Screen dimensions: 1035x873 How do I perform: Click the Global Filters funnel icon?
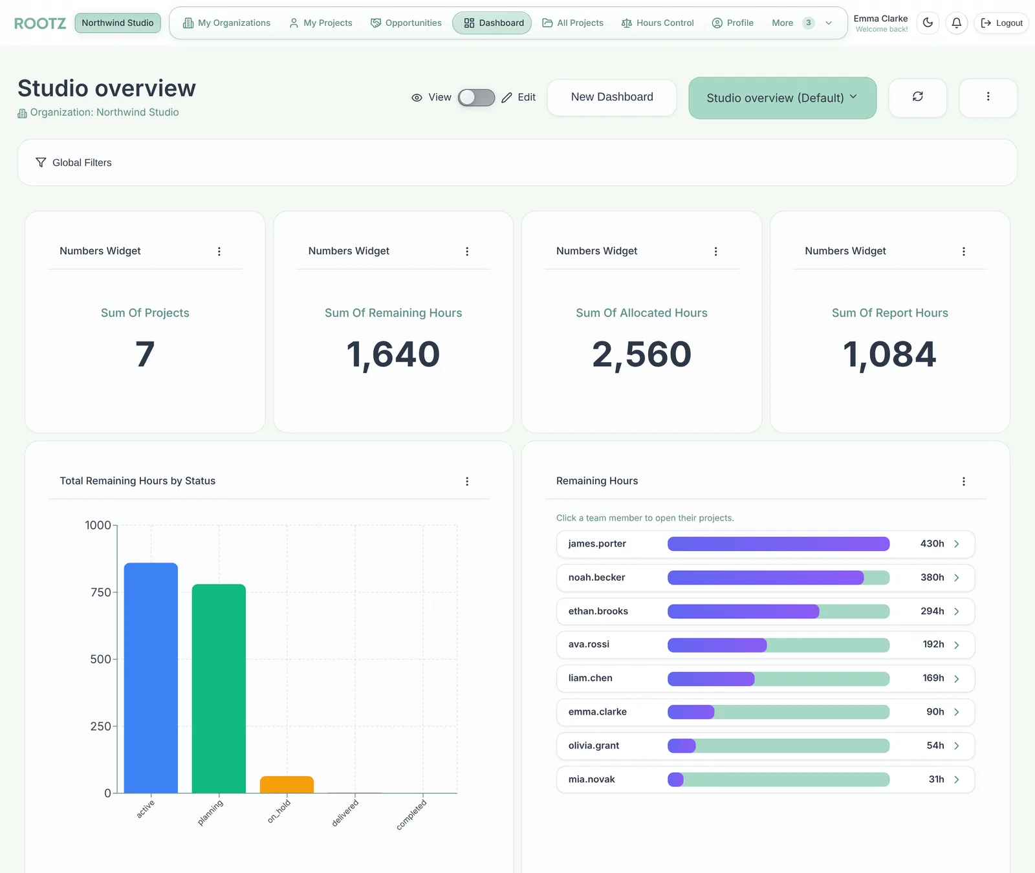point(41,162)
